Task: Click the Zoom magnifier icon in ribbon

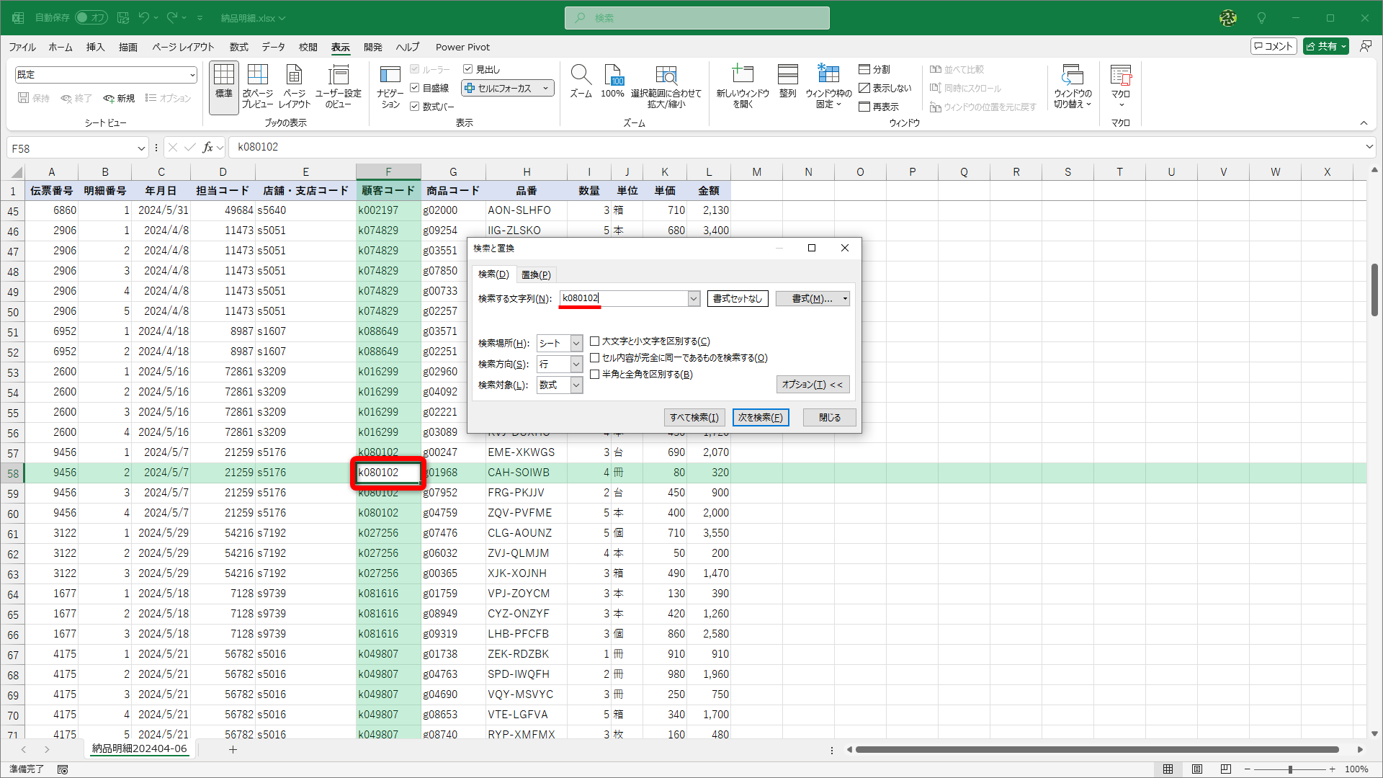Action: [581, 75]
